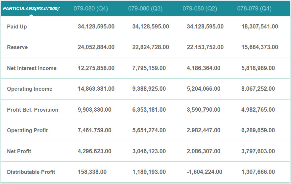Select the 079-080 (Q3) column header
The width and height of the screenshot is (291, 184).
[x=145, y=9]
